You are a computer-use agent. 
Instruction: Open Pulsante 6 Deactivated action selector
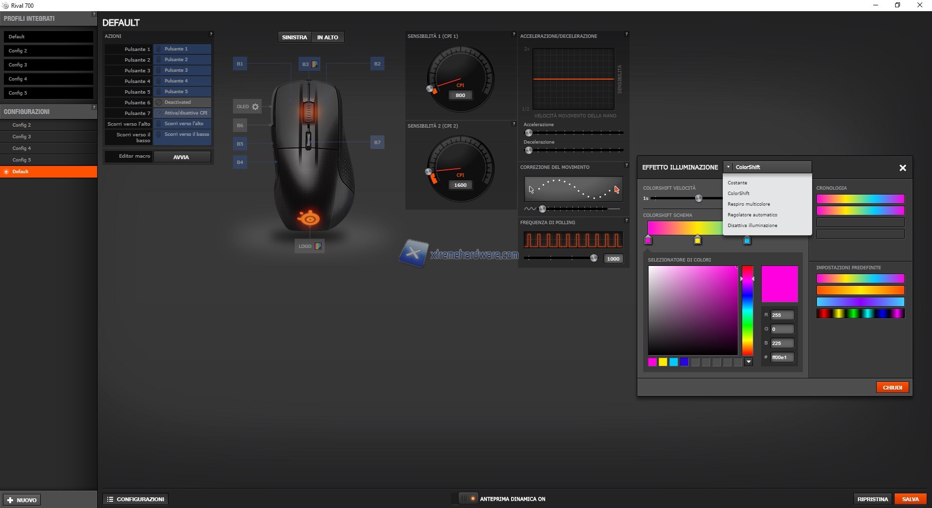point(182,102)
